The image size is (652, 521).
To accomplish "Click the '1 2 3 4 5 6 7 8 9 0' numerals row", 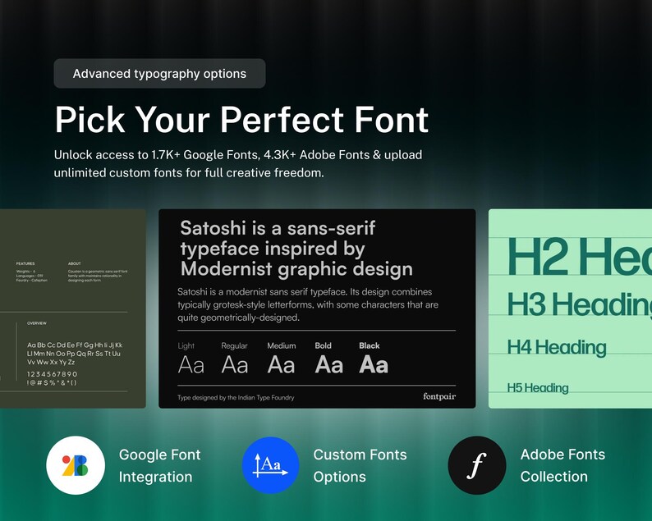I will click(52, 374).
